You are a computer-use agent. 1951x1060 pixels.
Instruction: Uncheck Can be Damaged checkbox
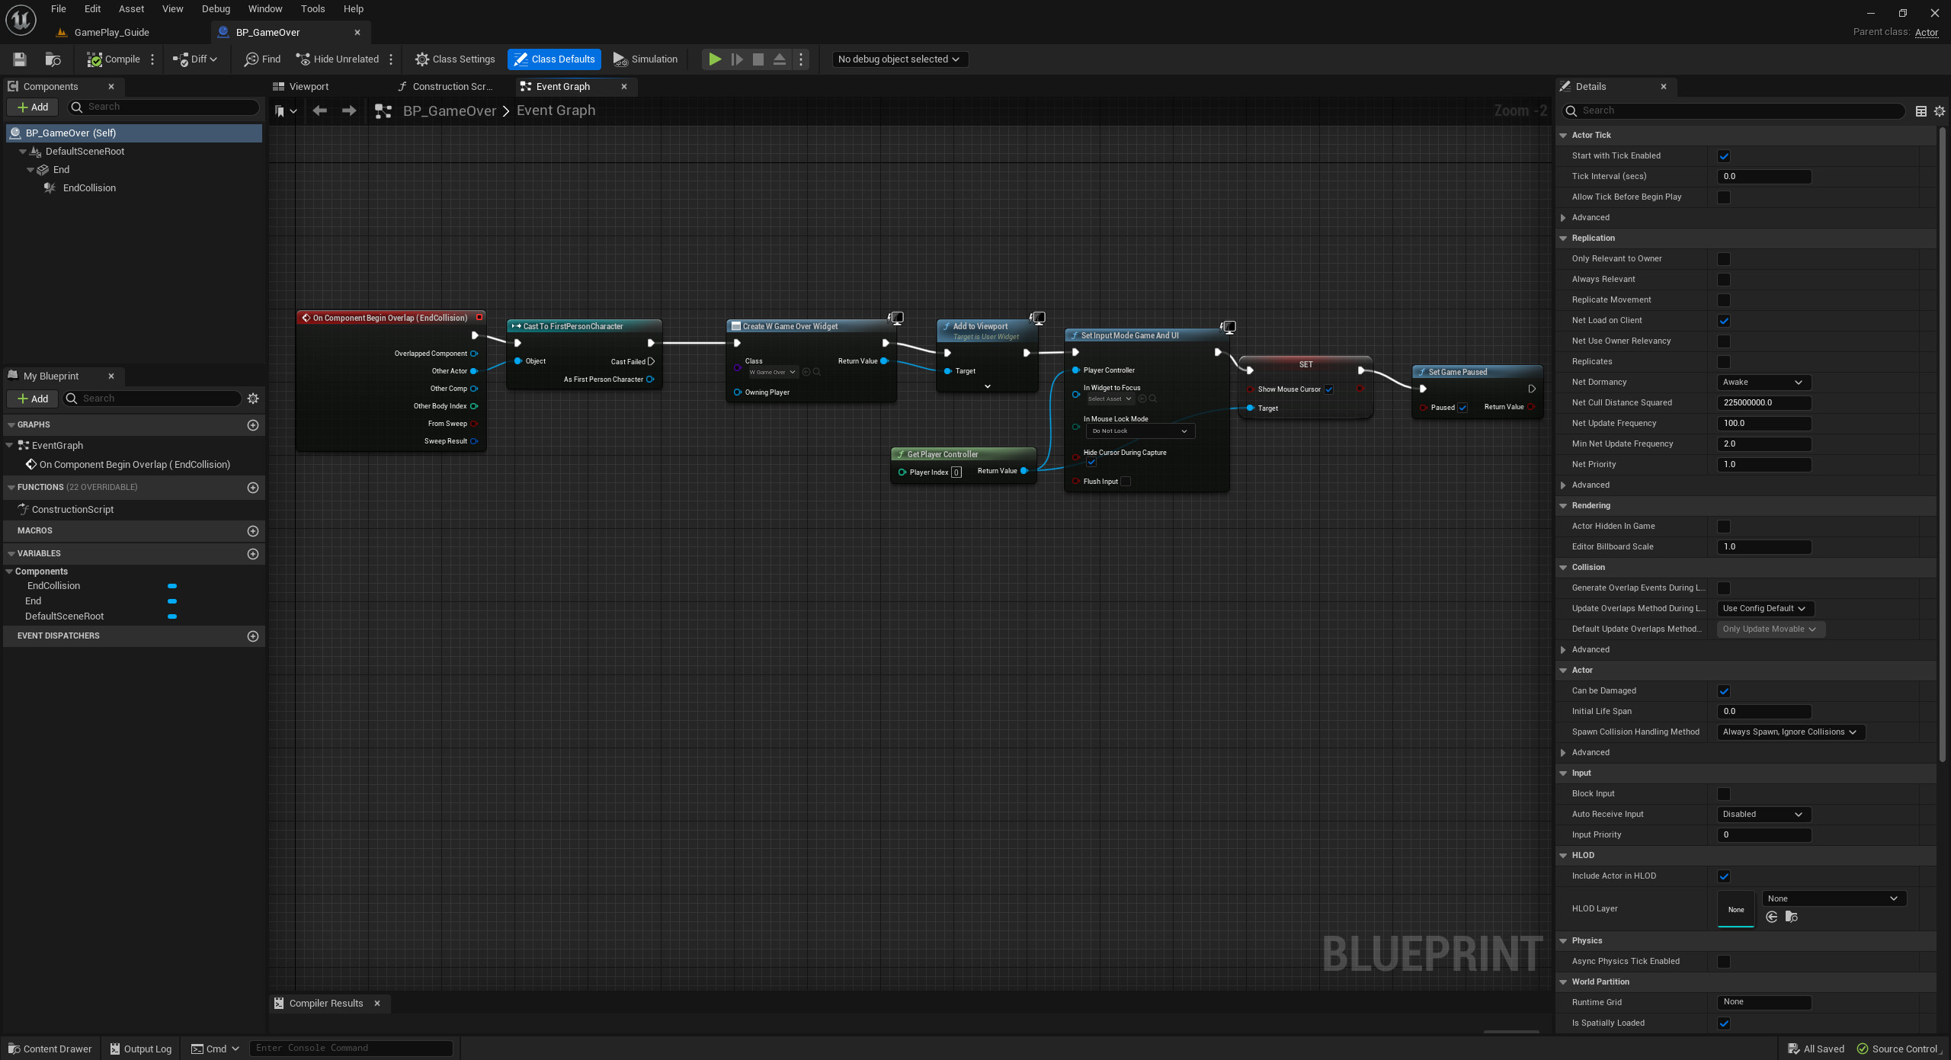click(1724, 691)
